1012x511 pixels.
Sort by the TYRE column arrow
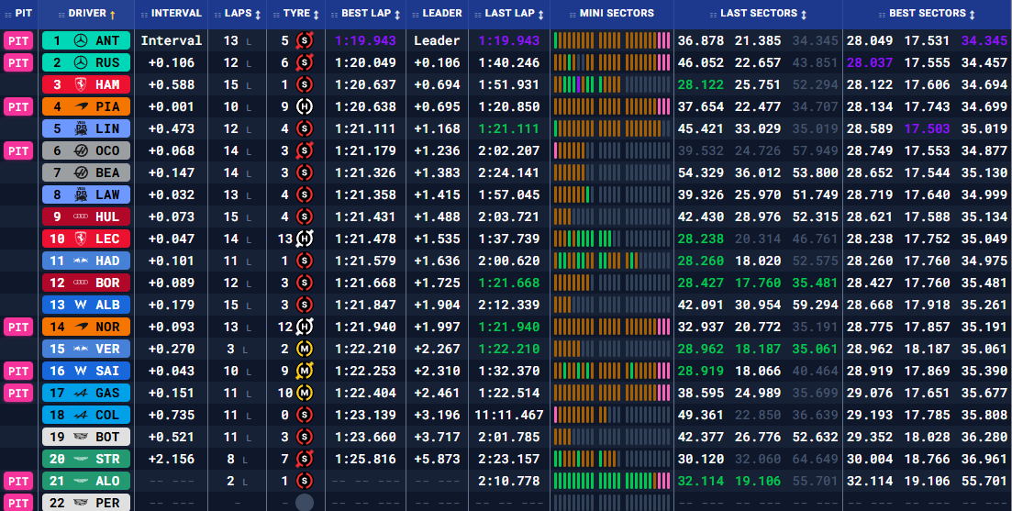(317, 14)
